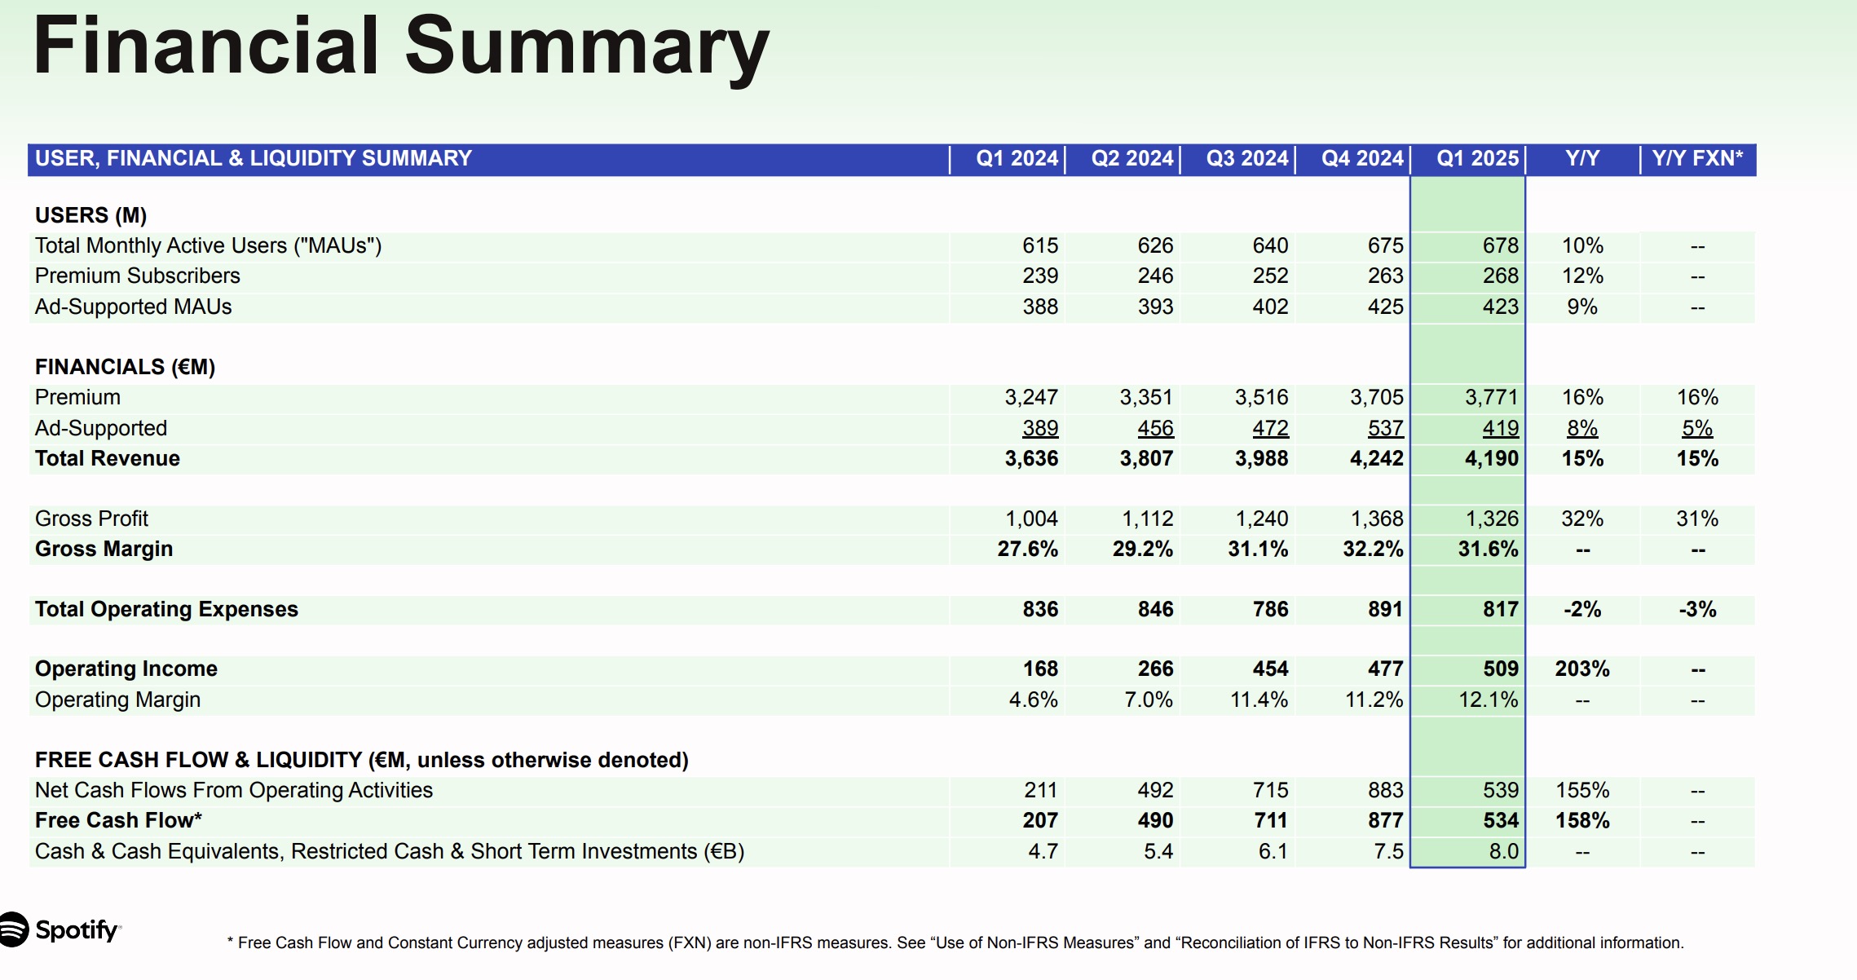The width and height of the screenshot is (1857, 980).
Task: Select Total Operating Expenses row label
Action: point(166,609)
